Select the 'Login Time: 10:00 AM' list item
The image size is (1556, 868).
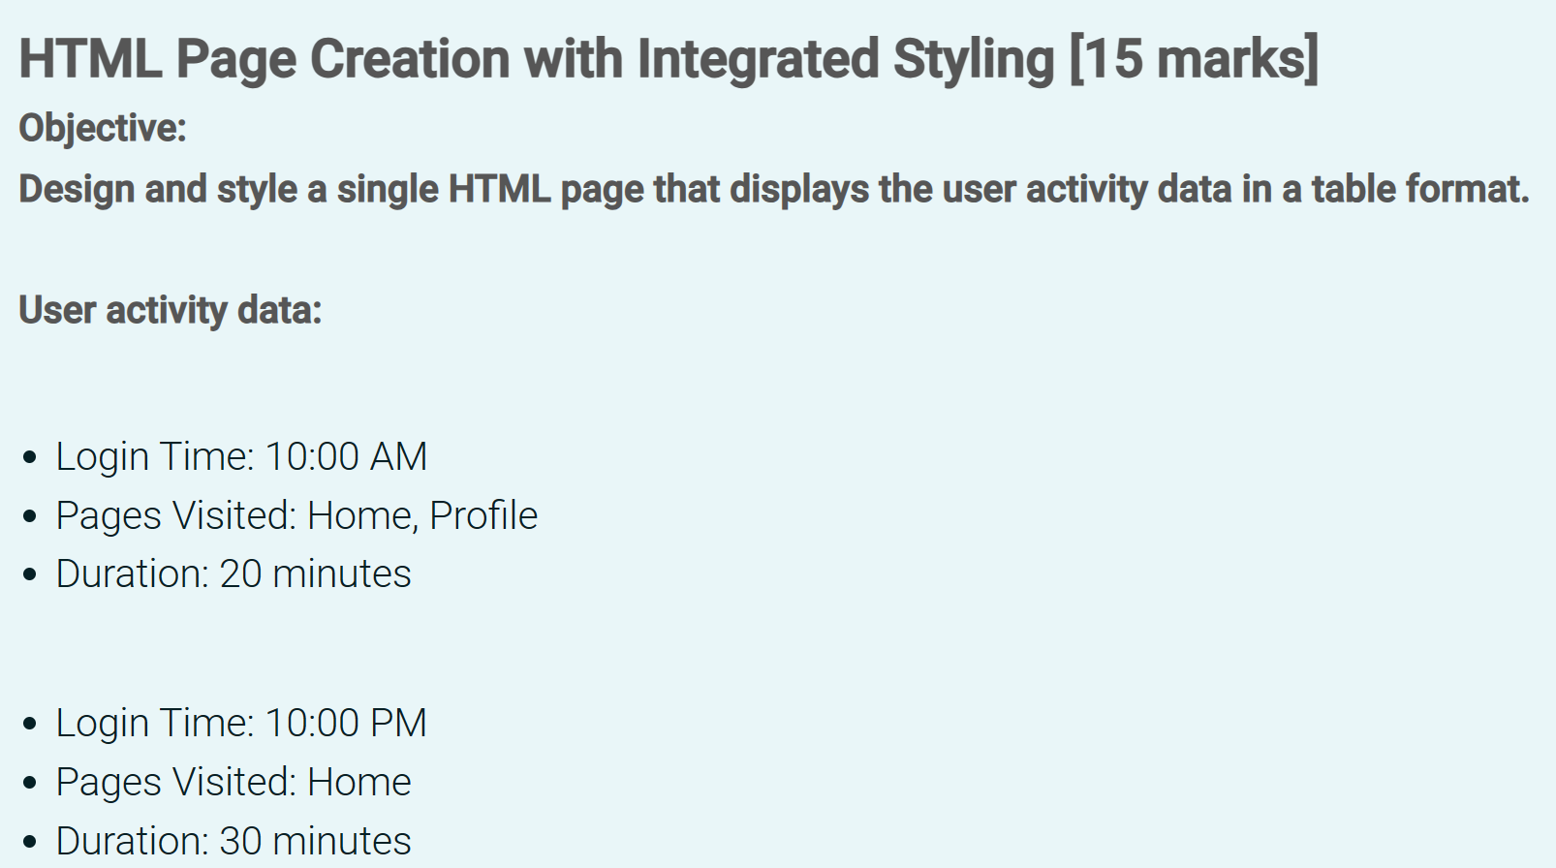coord(241,457)
